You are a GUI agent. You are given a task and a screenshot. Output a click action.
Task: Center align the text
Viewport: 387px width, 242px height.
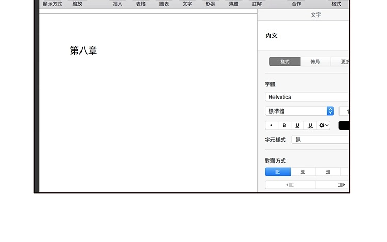point(303,172)
